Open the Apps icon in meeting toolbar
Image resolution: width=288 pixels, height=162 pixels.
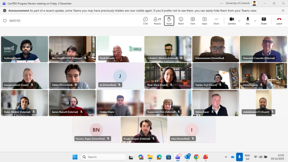pyautogui.click(x=204, y=21)
